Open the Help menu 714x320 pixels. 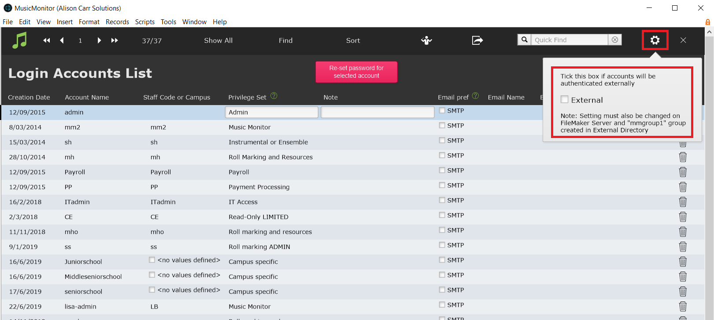(220, 22)
